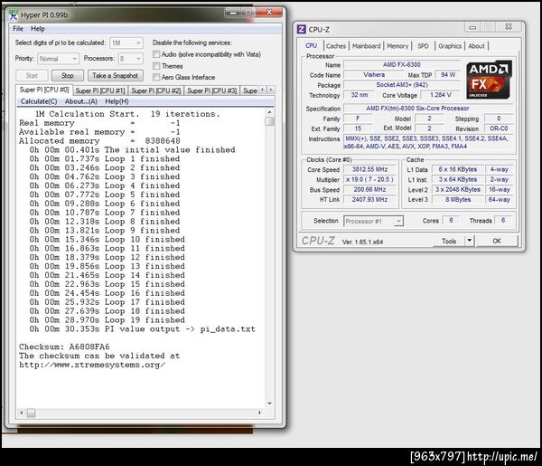Viewport: 542px width, 466px height.
Task: Minimize the Hyper PI window
Action: (233, 13)
